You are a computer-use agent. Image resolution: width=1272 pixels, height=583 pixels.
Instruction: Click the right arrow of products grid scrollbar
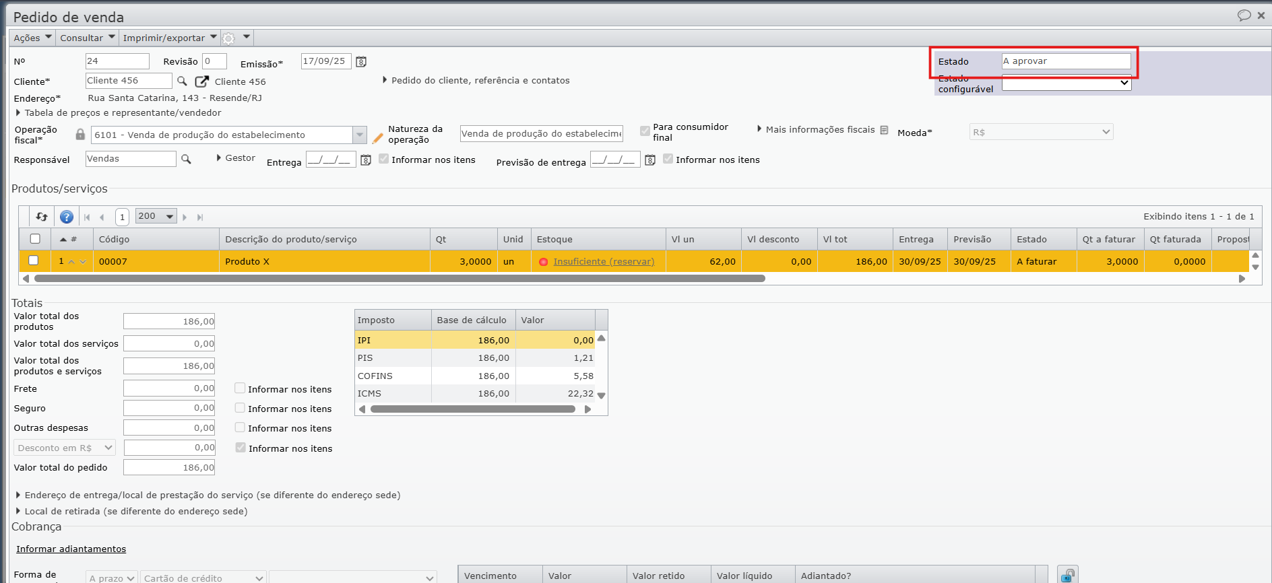click(x=1242, y=279)
